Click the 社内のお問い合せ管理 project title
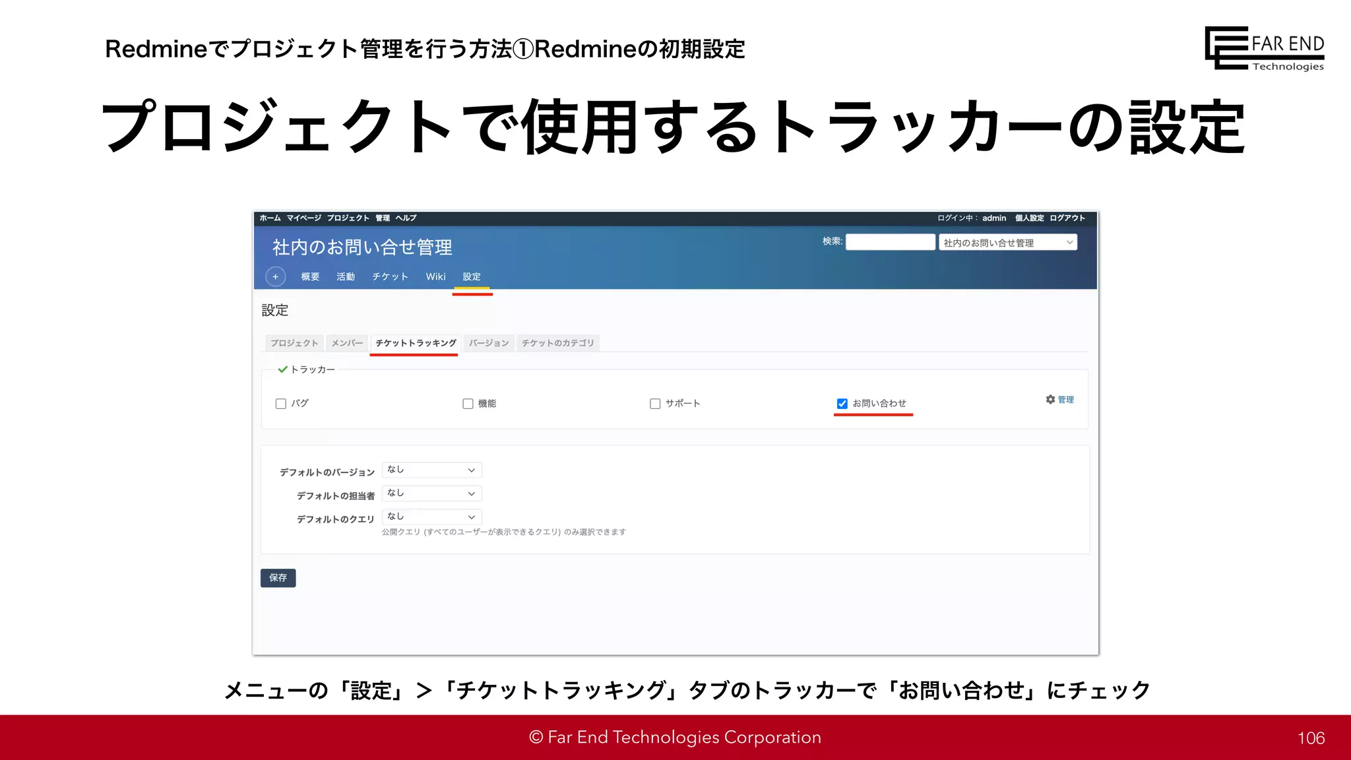The height and width of the screenshot is (760, 1351). [x=362, y=247]
